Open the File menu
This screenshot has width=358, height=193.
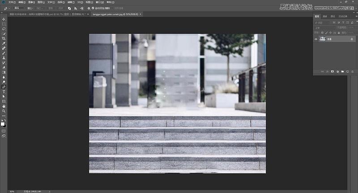coord(12,2)
